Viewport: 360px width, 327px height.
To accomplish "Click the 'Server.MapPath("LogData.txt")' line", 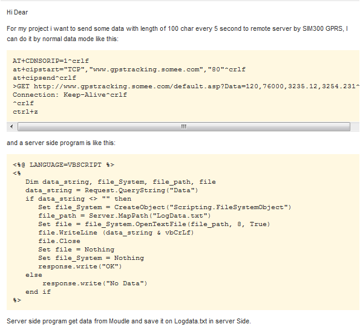I will pos(125,216).
